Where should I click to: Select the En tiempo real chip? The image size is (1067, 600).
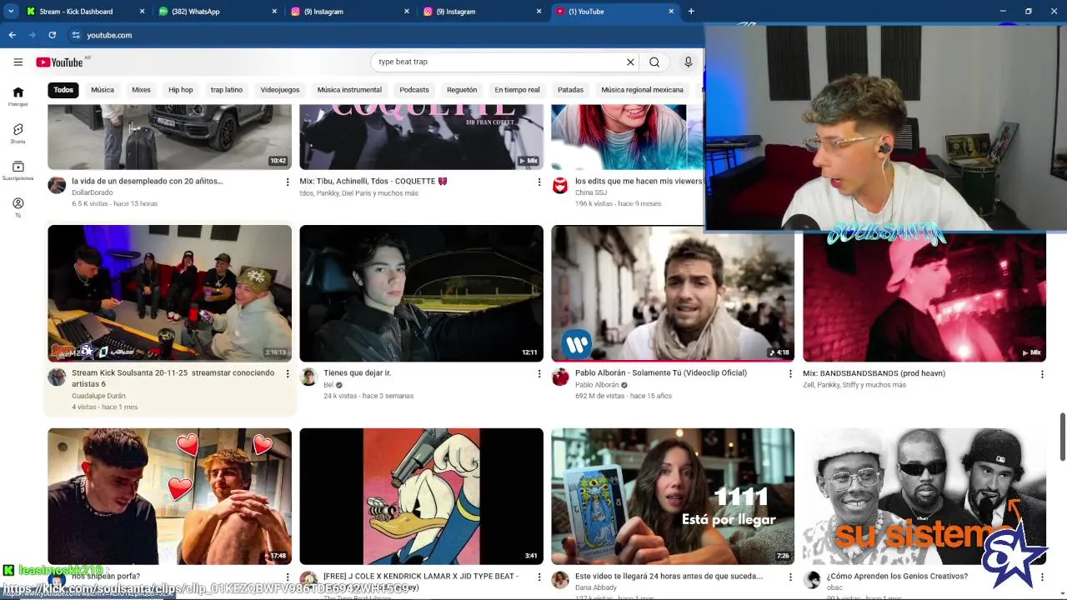click(517, 90)
